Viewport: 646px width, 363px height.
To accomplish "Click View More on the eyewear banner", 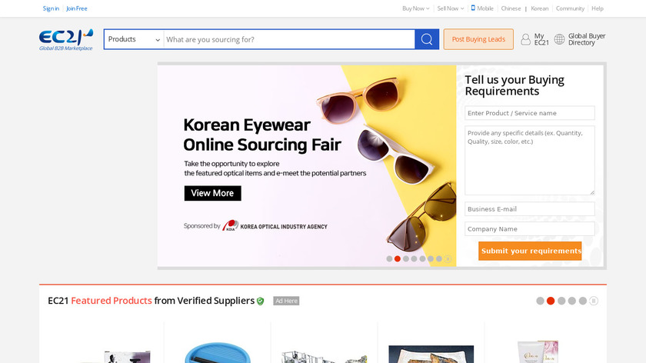I will point(212,193).
